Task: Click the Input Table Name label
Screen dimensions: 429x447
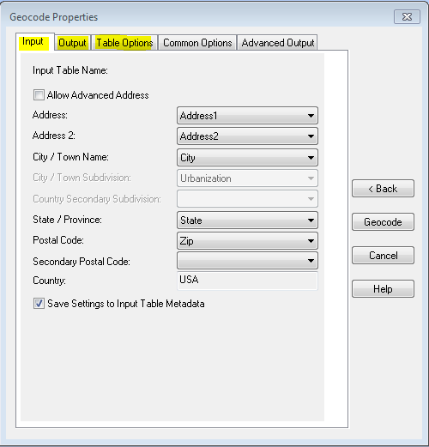Action: 70,70
